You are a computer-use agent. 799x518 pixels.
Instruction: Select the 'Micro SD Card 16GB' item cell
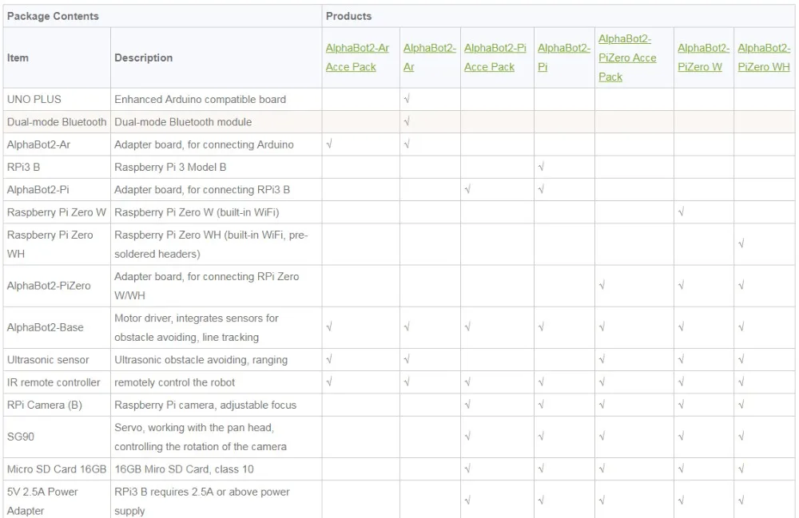point(57,469)
